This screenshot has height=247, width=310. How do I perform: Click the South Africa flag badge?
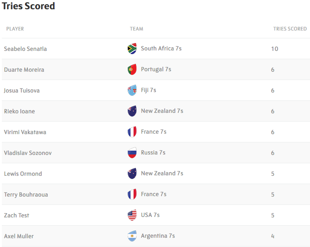coord(132,49)
